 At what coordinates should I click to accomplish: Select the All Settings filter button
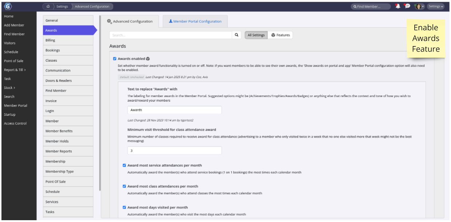[256, 35]
